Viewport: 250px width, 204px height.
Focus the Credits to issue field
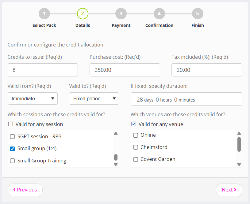43,70
